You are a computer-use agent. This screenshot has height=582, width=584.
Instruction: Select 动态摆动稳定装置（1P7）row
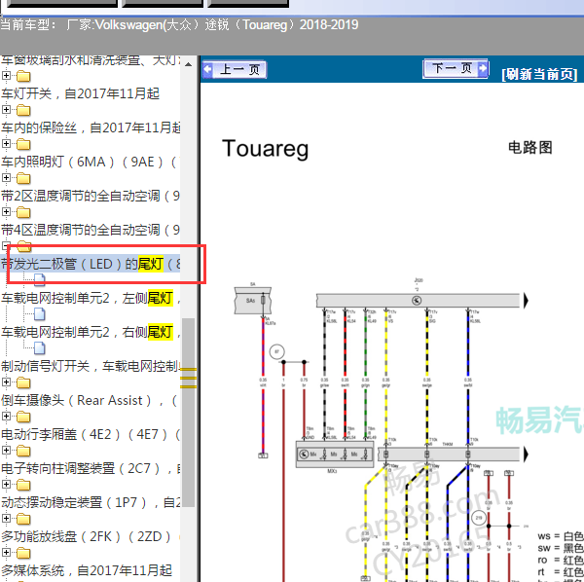91,503
